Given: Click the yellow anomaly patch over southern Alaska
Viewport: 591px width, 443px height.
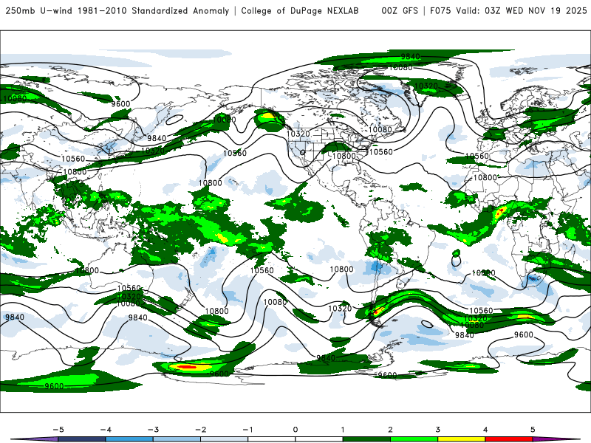Looking at the screenshot, I should pos(267,116).
